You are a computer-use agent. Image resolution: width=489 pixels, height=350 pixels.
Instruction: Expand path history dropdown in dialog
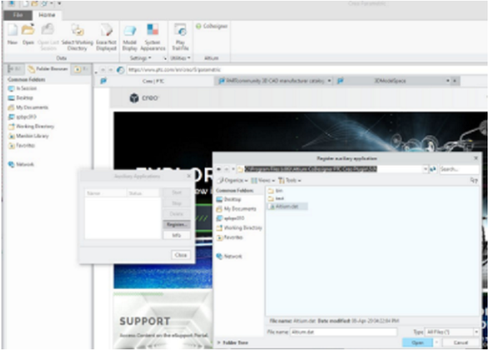[x=425, y=169]
